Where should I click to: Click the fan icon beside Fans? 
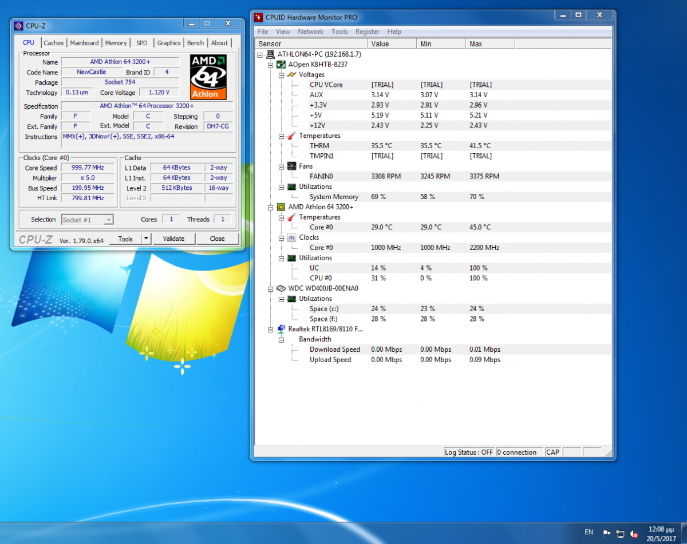291,166
